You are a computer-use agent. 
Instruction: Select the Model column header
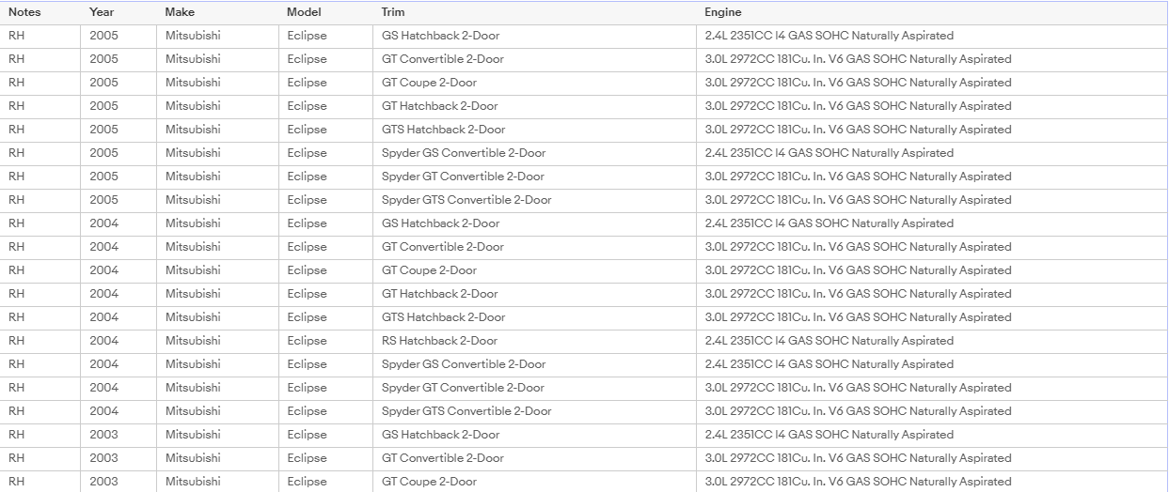(304, 12)
